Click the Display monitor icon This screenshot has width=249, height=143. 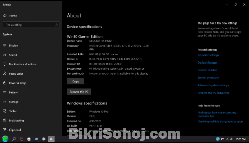click(x=4, y=45)
